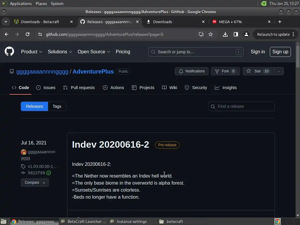Switch to the Tags view
Viewport: 300px width, 225px height.
(x=57, y=106)
